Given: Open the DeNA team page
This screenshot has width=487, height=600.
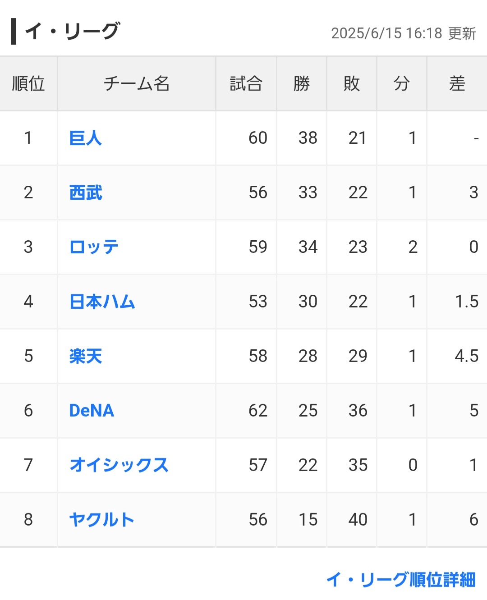Looking at the screenshot, I should coord(92,411).
